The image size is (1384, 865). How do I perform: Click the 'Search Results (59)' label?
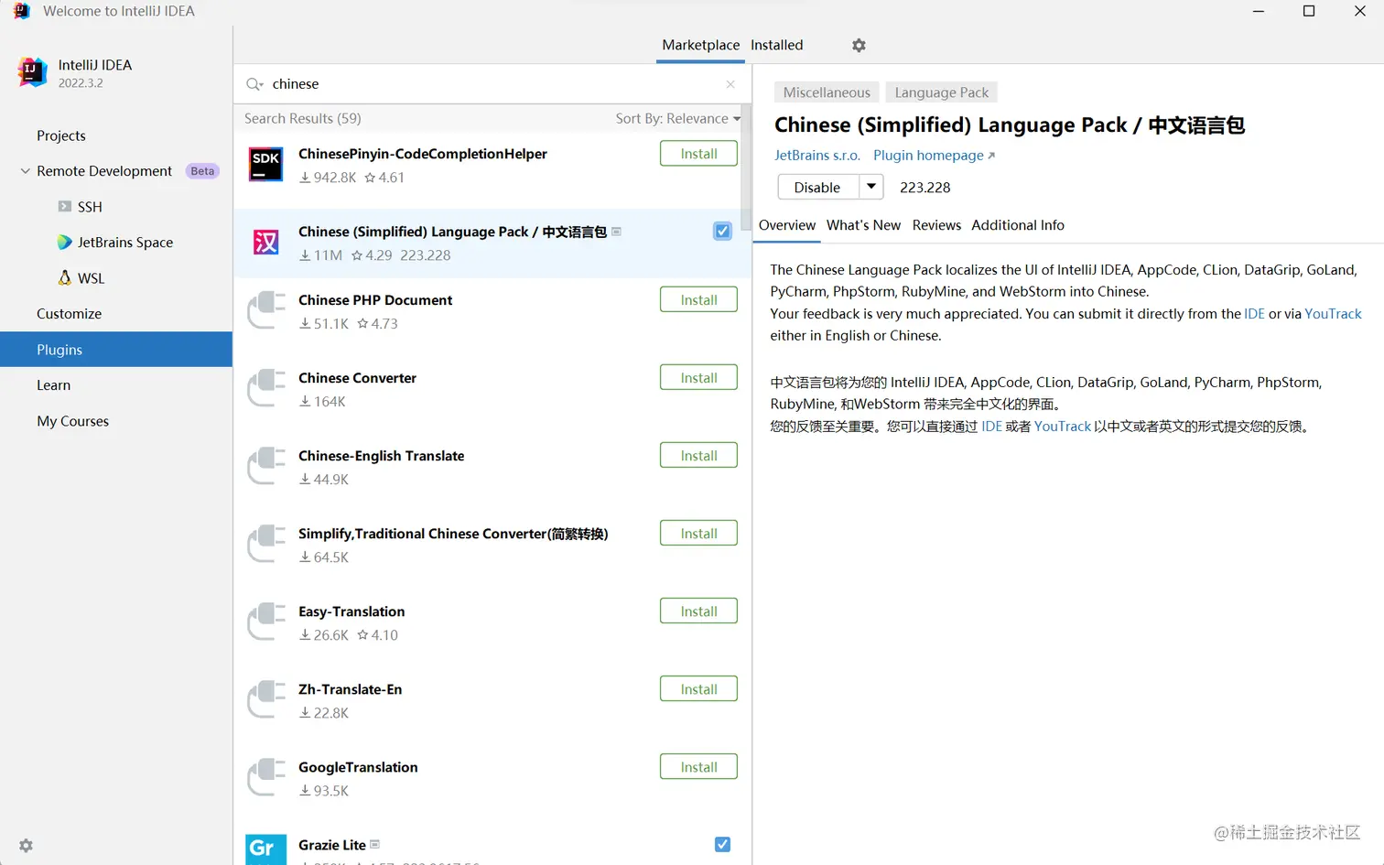[302, 119]
